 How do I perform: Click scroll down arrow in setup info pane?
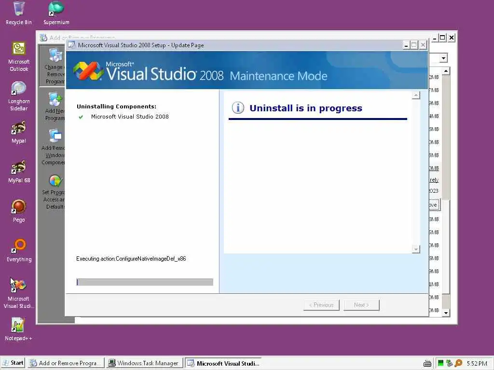pyautogui.click(x=416, y=249)
